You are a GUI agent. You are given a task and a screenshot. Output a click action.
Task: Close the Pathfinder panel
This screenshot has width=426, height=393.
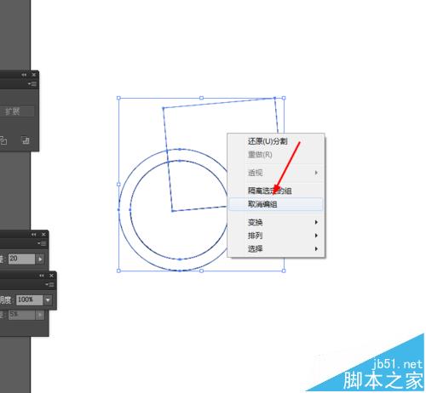pos(34,75)
